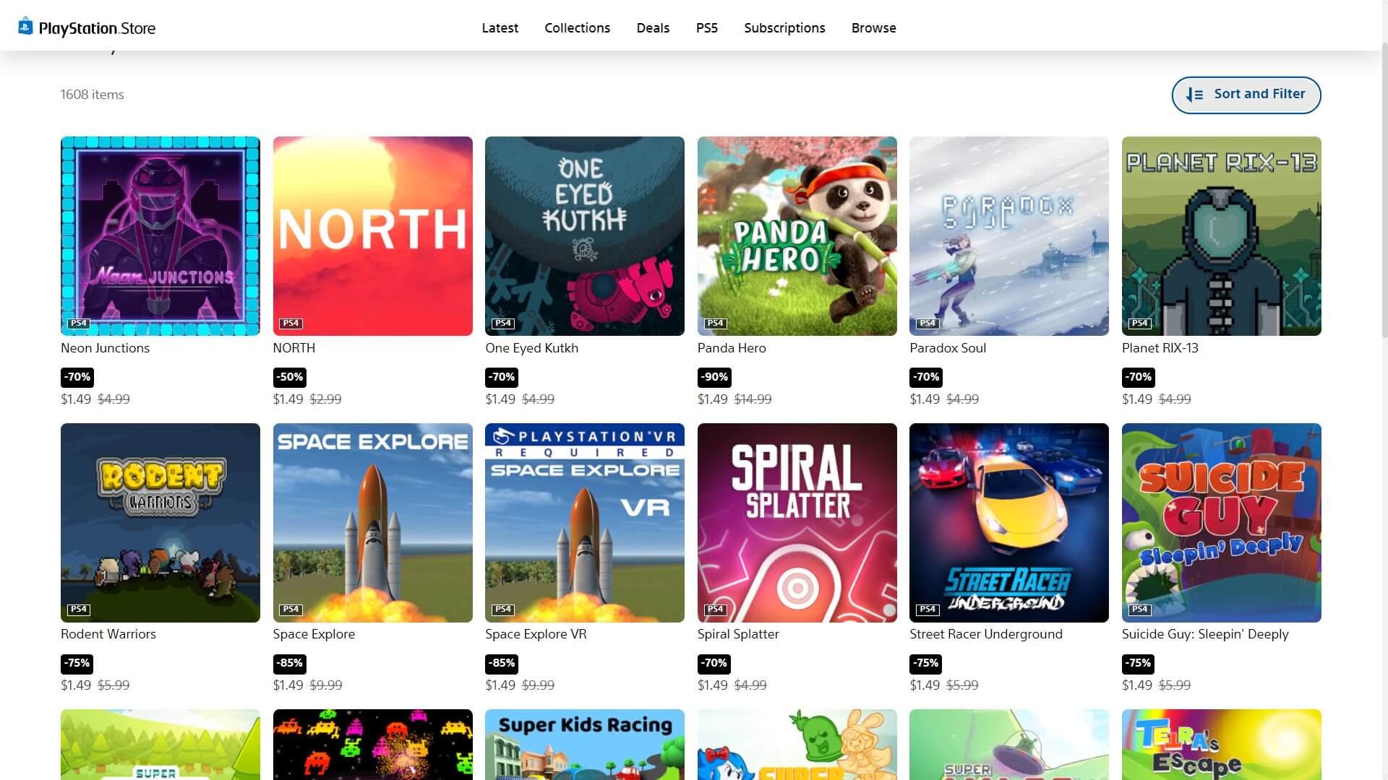
Task: Select PS5 in the top navigation
Action: pos(706,28)
